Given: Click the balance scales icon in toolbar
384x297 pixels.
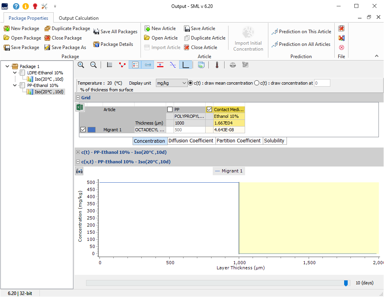Looking at the screenshot, I should tap(232, 65).
